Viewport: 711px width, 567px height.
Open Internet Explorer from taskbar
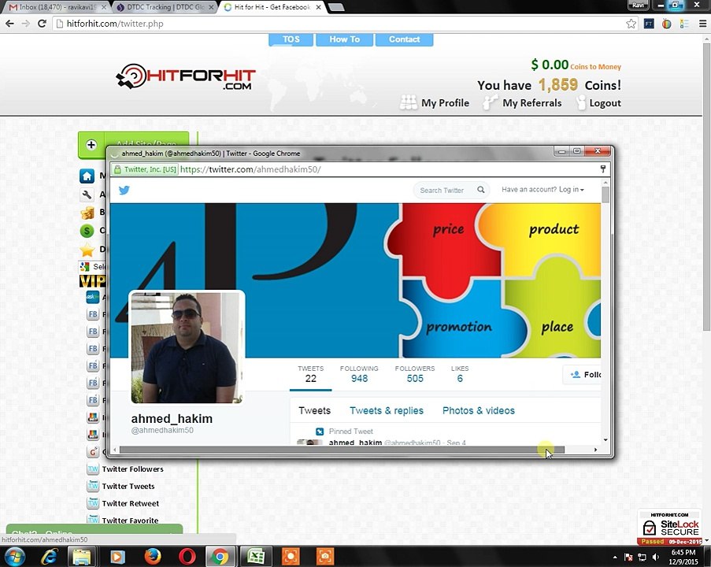click(49, 557)
